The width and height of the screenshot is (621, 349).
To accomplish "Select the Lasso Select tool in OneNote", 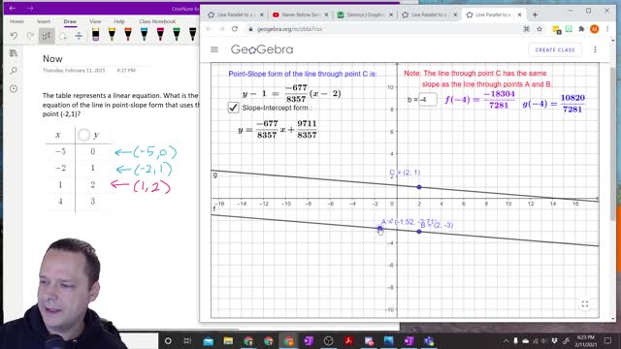I will click(62, 36).
